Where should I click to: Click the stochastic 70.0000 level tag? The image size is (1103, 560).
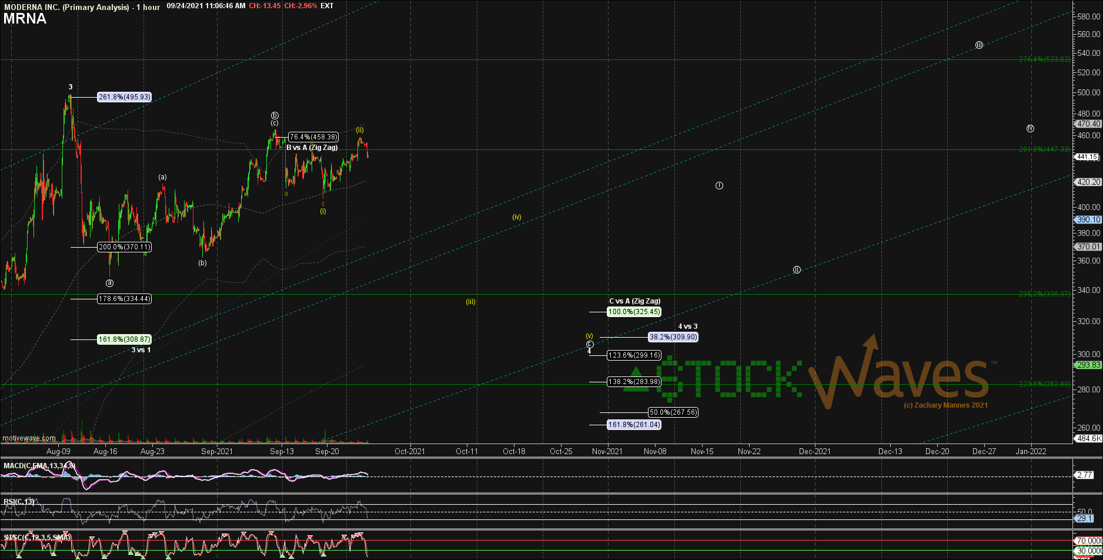pos(1088,541)
